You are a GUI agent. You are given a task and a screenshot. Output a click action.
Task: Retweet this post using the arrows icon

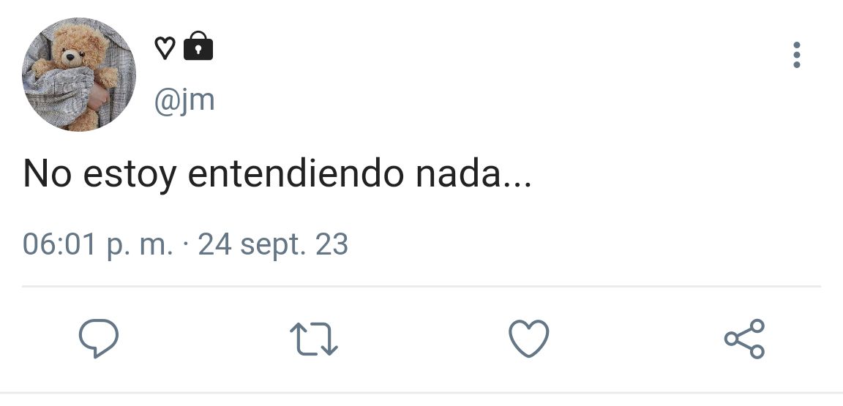[x=313, y=339]
